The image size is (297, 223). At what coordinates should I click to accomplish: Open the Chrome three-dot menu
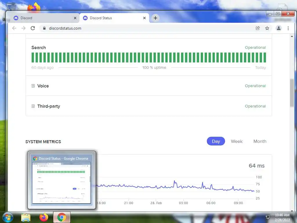tap(288, 28)
